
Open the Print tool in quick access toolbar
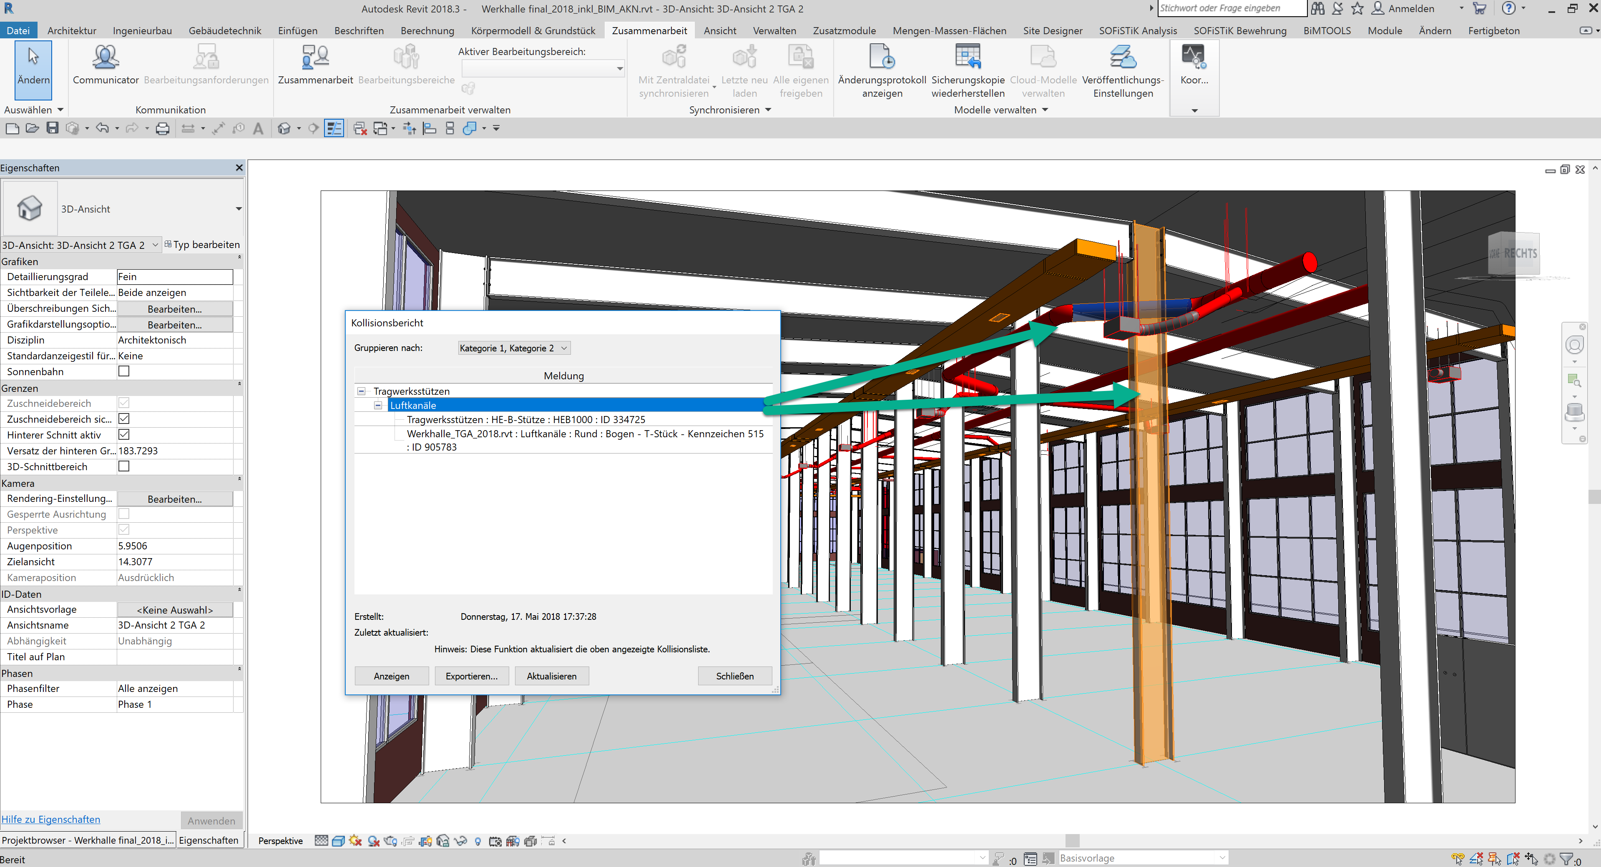(x=162, y=128)
